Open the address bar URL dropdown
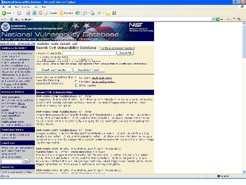 (213, 19)
